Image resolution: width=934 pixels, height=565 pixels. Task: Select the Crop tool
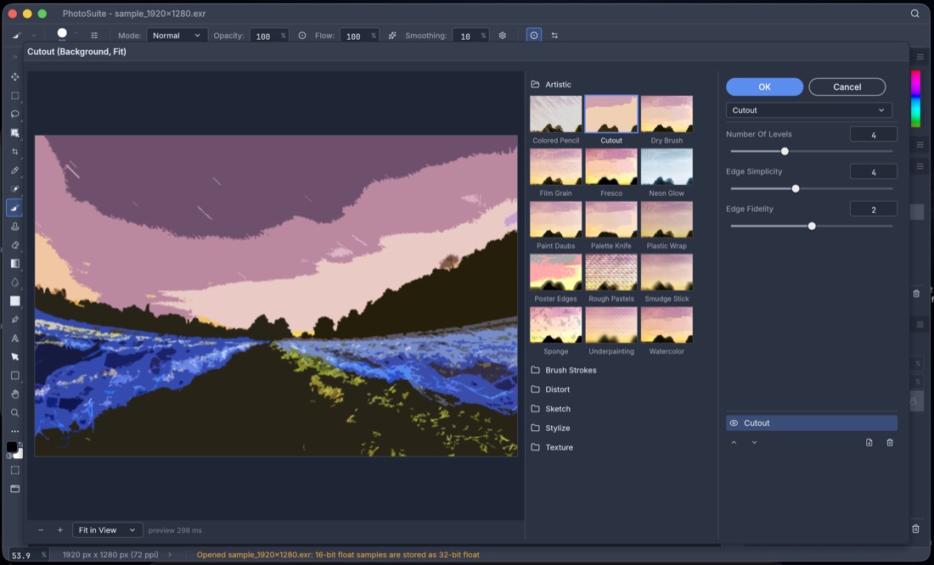(x=15, y=152)
